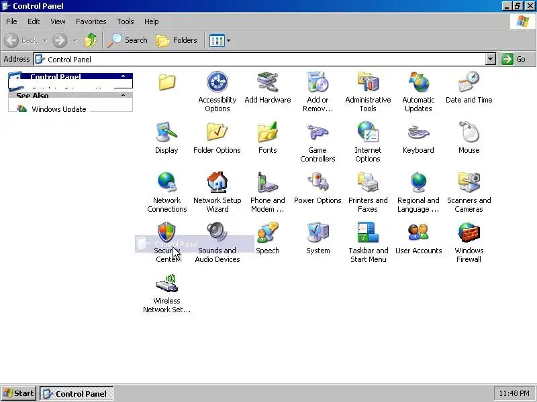Expand the Address bar dropdown
This screenshot has height=402, width=537.
491,59
